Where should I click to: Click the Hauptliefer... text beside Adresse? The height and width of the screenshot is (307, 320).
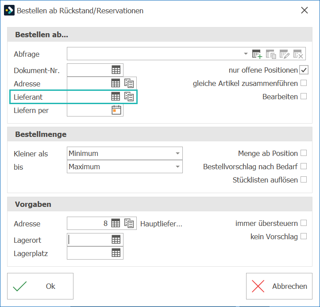point(161,224)
